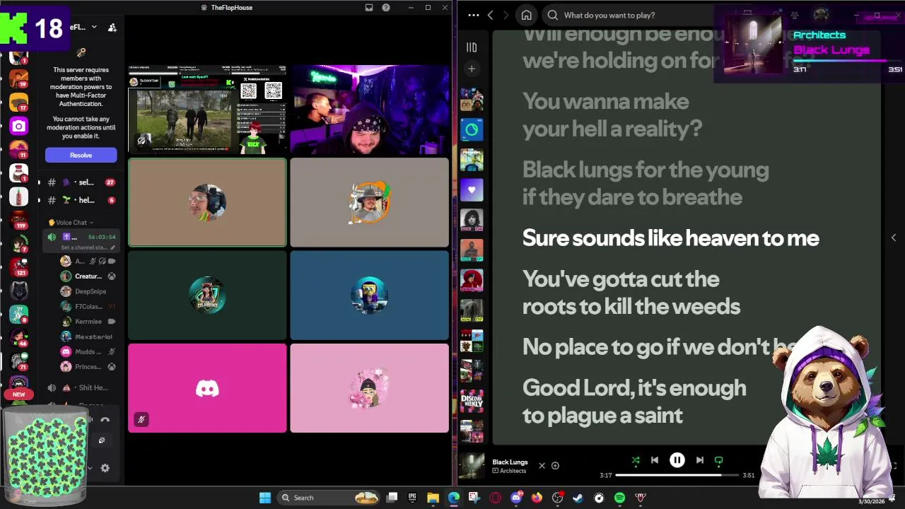The image size is (905, 509).
Task: Click the song progress bar
Action: 678,475
